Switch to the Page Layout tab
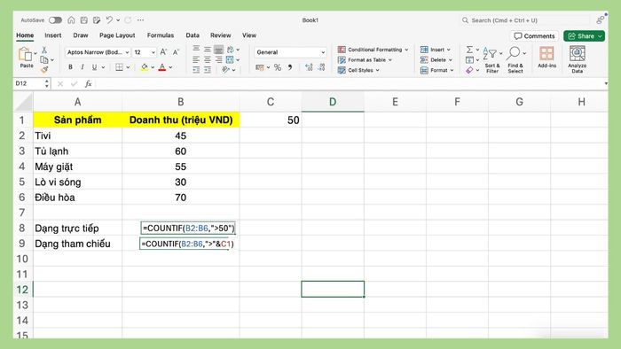 click(x=117, y=35)
